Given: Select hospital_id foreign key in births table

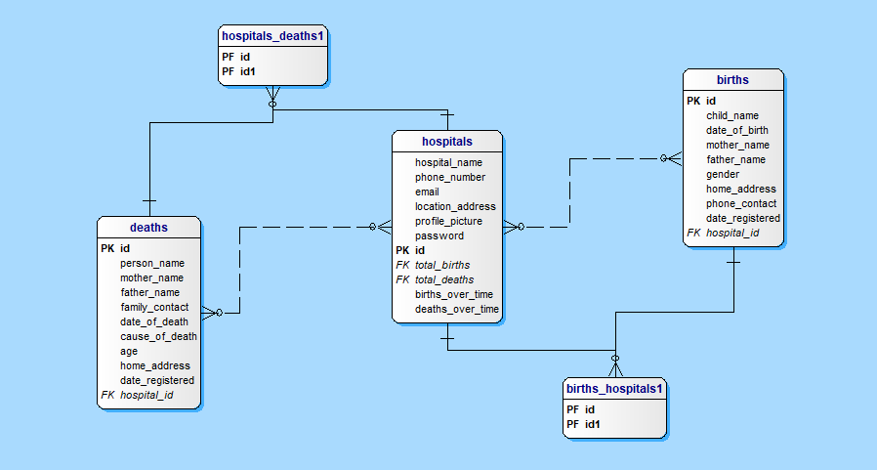Looking at the screenshot, I should tap(732, 234).
